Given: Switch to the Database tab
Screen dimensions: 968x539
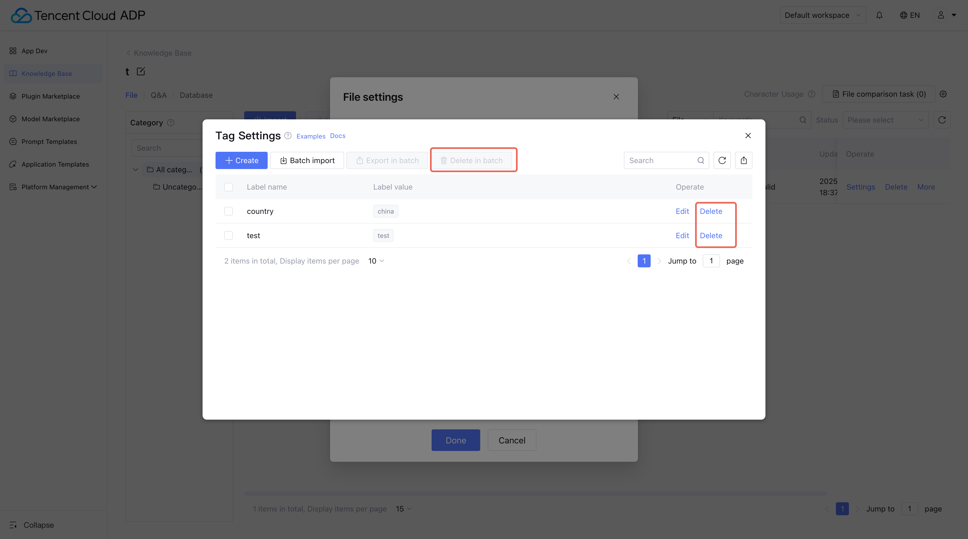Looking at the screenshot, I should (x=196, y=95).
